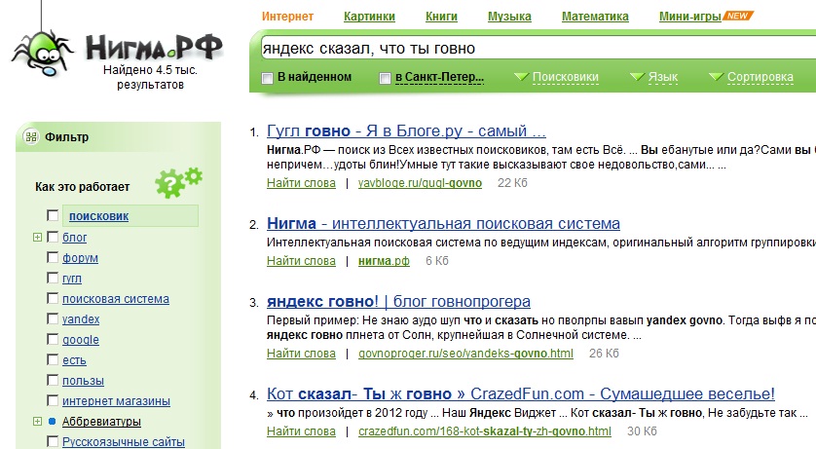Click the blue bullet next to Аббревиатуры

(52, 422)
